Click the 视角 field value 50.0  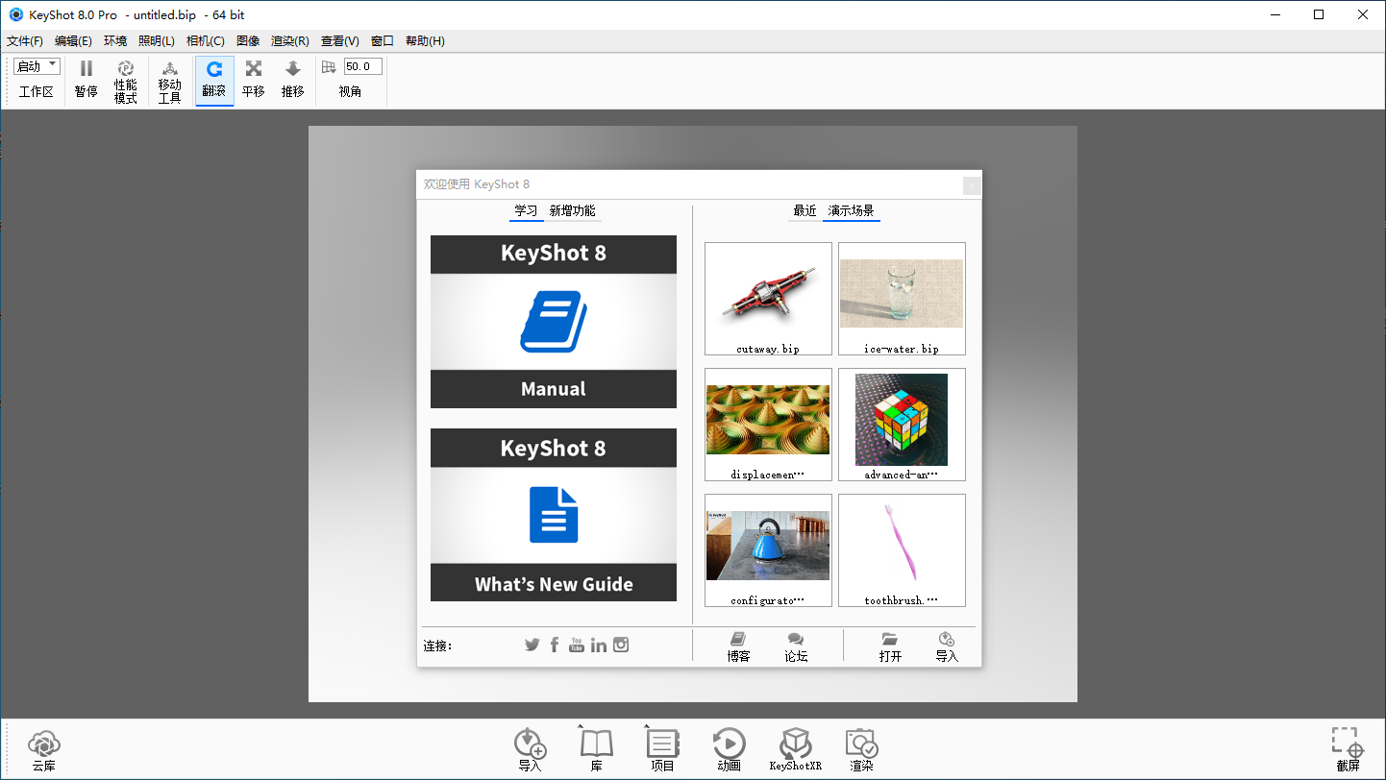[363, 66]
